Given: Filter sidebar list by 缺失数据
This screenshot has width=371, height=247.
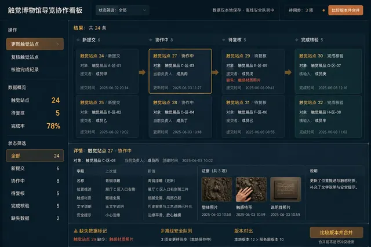Looking at the screenshot, I should coord(35,219).
